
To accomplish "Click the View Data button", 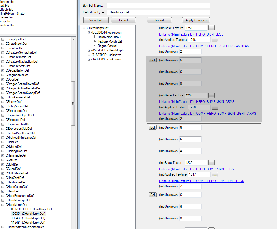I will [x=96, y=20].
